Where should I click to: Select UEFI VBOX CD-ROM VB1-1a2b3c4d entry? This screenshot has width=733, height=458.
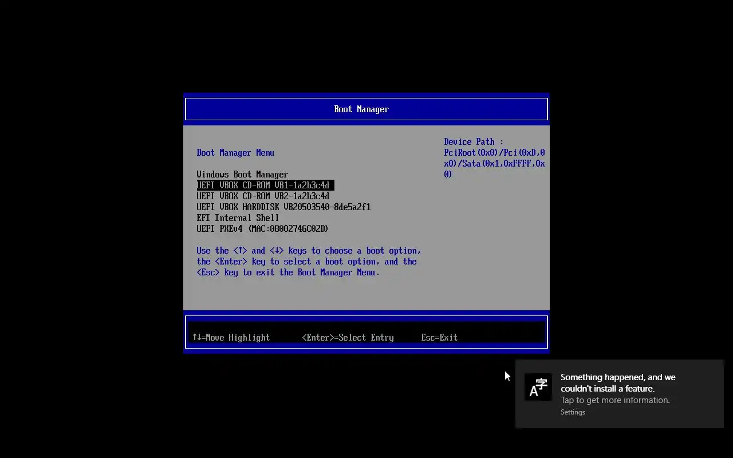coord(265,185)
